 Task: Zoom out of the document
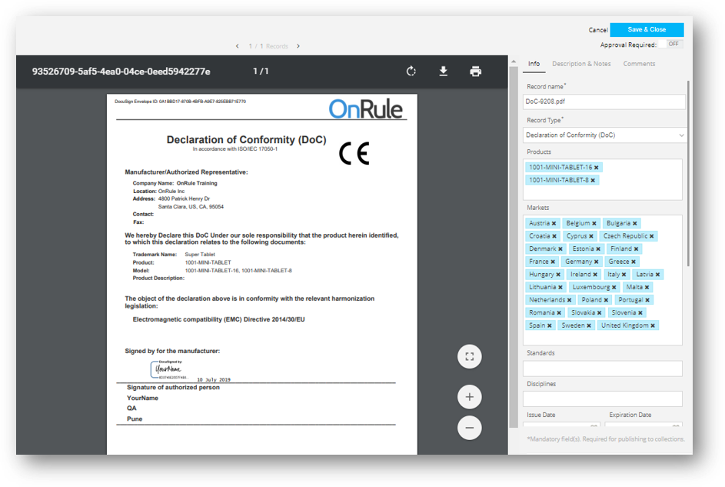pyautogui.click(x=469, y=428)
